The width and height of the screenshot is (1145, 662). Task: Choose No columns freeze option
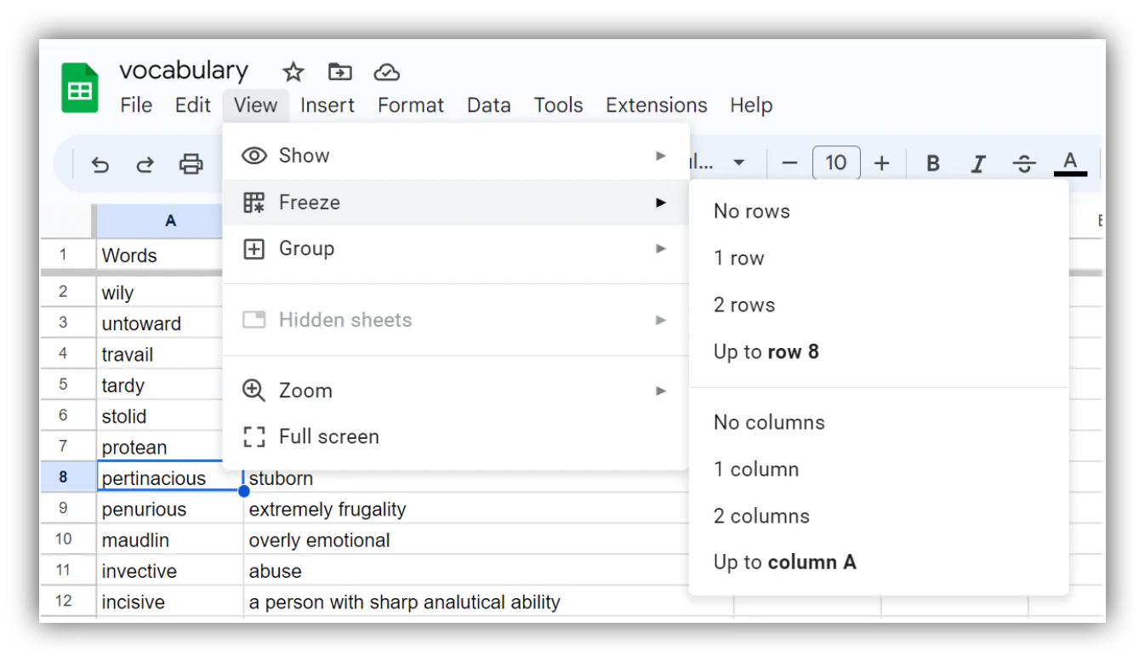(x=879, y=422)
